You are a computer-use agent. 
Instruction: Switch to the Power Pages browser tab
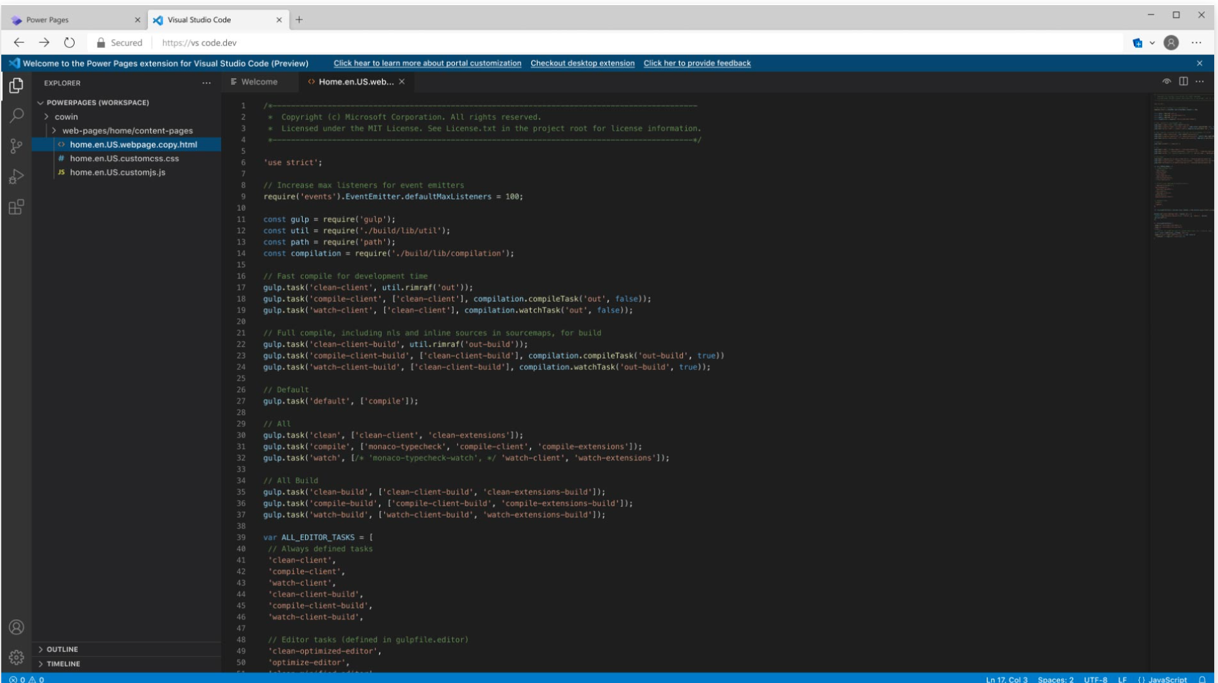point(75,20)
